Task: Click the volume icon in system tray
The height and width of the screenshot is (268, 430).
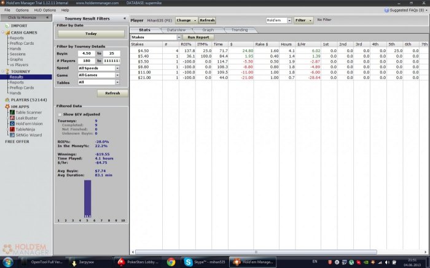Action: [387, 262]
